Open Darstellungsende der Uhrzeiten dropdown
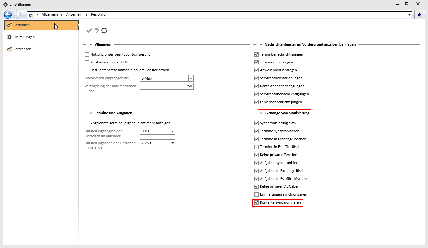The width and height of the screenshot is (428, 248). click(x=172, y=143)
